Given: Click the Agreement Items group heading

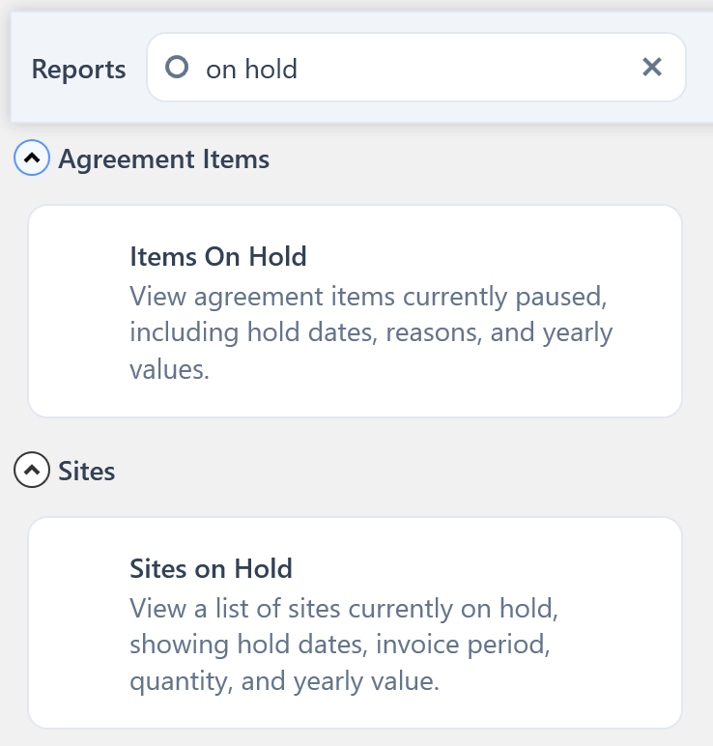Looking at the screenshot, I should 164,158.
